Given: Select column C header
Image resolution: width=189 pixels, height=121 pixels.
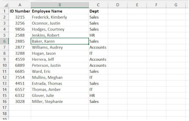Looking at the screenshot, I should tap(98, 5).
